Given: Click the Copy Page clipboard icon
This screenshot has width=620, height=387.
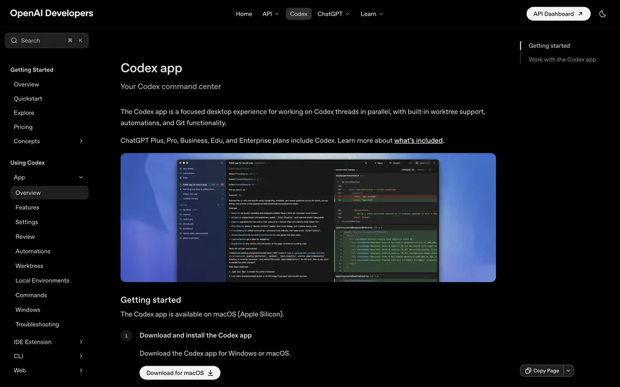Looking at the screenshot, I should [527, 370].
